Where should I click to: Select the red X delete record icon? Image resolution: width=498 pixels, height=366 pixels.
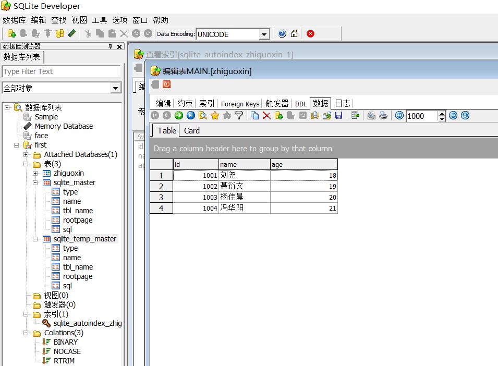tap(266, 116)
